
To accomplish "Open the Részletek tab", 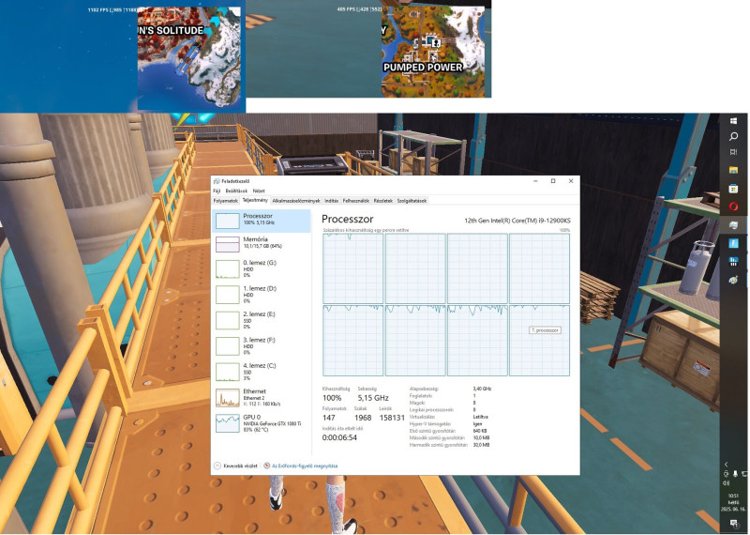I will 383,201.
